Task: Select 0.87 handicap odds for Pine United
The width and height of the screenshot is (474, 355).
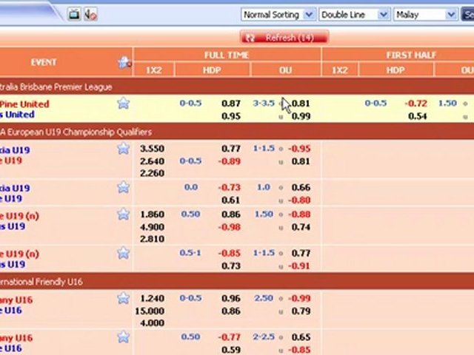Action: (231, 104)
